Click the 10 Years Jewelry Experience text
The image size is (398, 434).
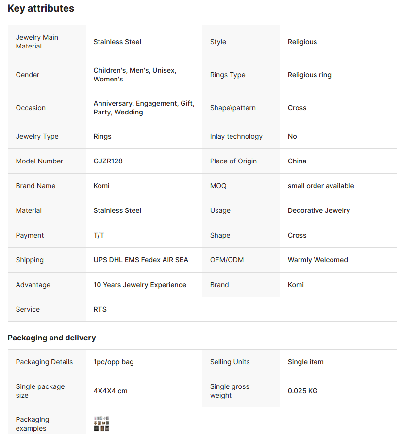[140, 285]
